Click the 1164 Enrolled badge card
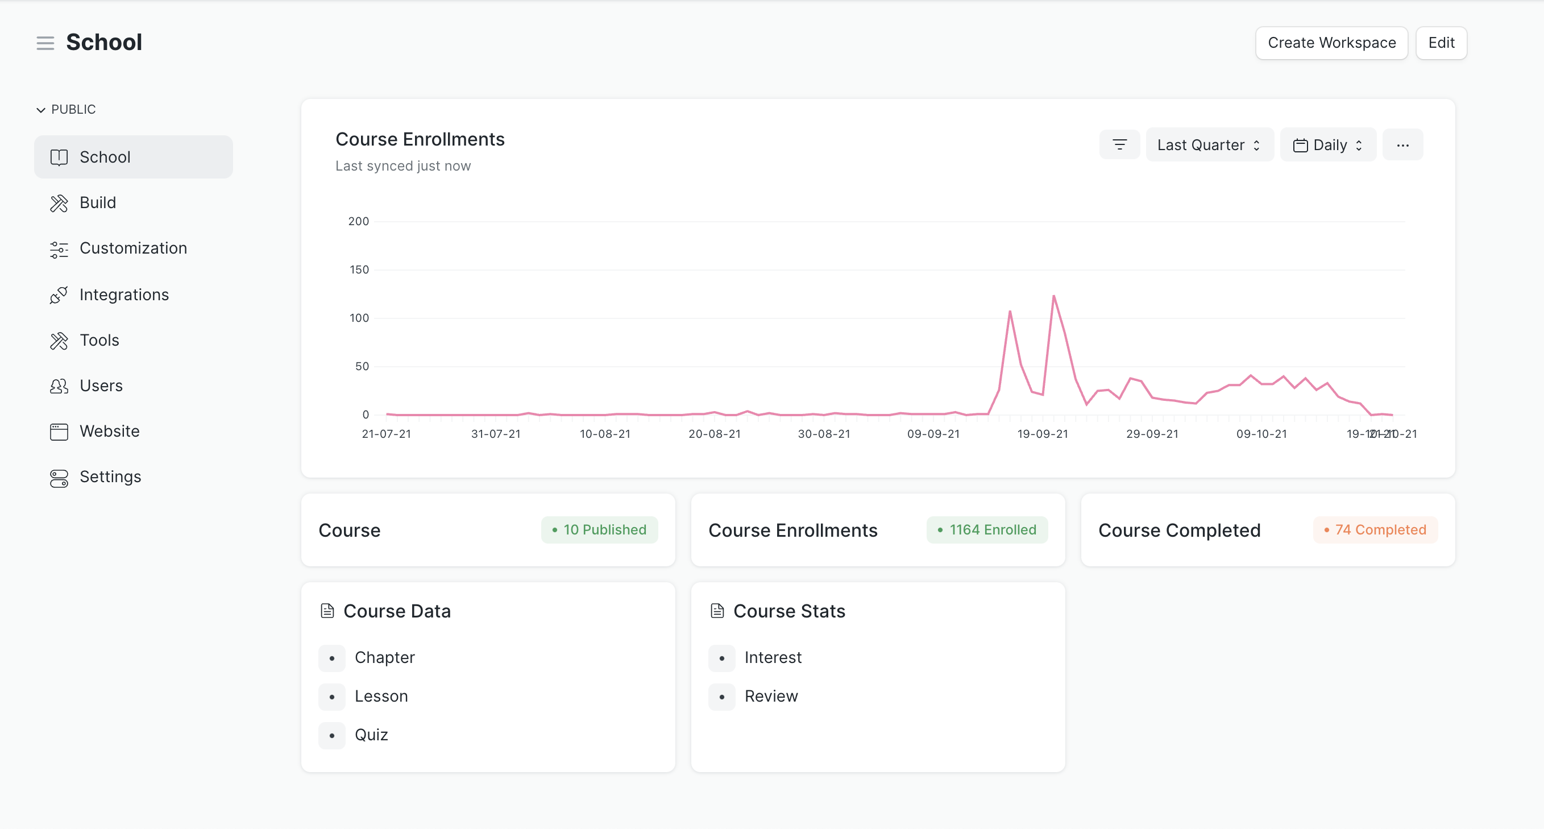The width and height of the screenshot is (1544, 829). pyautogui.click(x=986, y=530)
